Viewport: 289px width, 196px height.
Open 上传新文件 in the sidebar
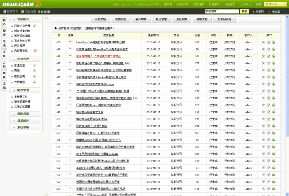tap(21, 97)
